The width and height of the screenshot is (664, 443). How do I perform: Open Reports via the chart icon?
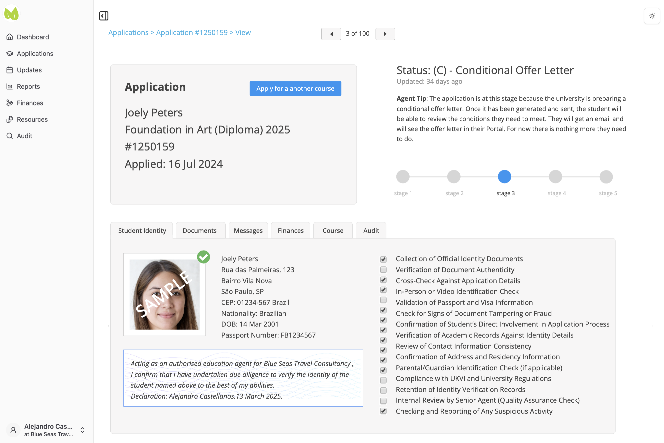coord(10,86)
